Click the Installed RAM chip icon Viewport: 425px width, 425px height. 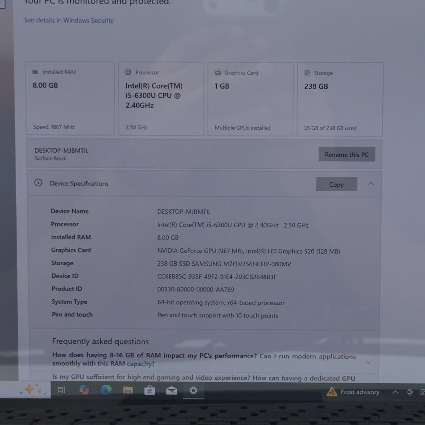(35, 72)
